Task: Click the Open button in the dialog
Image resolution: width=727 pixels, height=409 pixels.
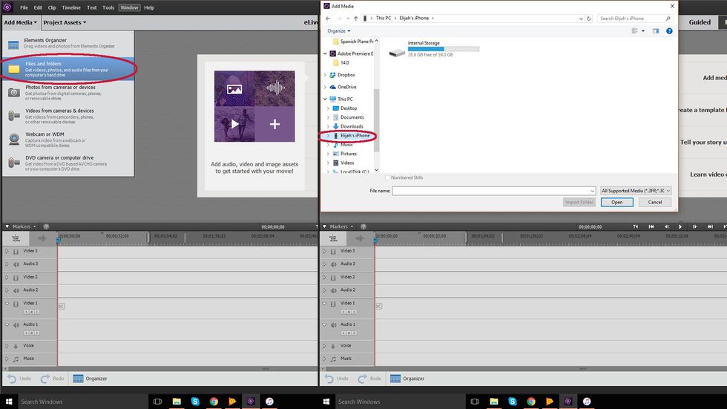Action: click(616, 202)
